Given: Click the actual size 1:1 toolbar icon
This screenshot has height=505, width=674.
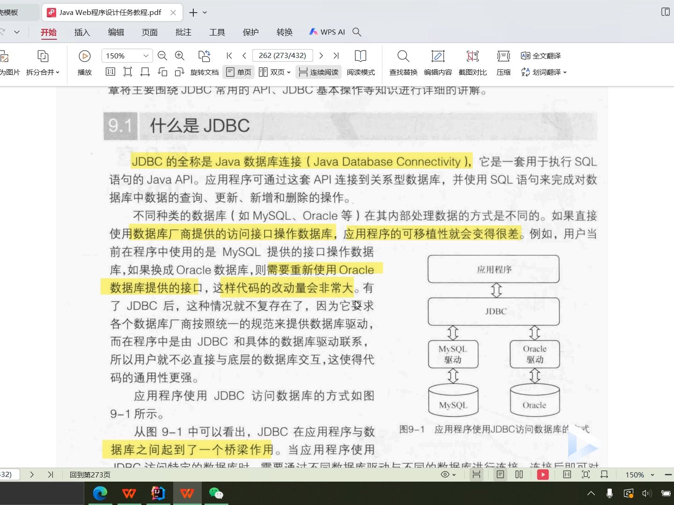Looking at the screenshot, I should pos(110,72).
